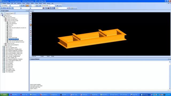Open the Utilities menu

(32, 3)
